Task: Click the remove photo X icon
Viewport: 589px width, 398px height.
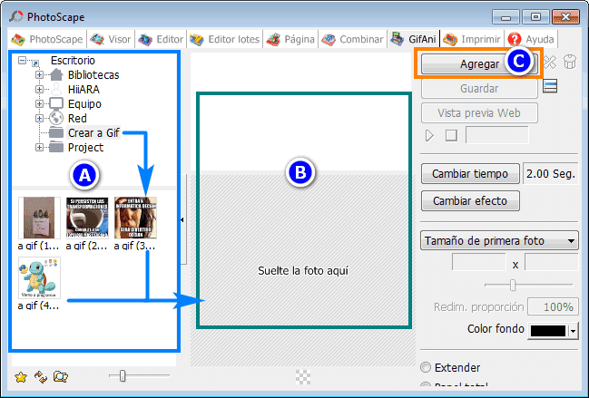Action: (550, 63)
